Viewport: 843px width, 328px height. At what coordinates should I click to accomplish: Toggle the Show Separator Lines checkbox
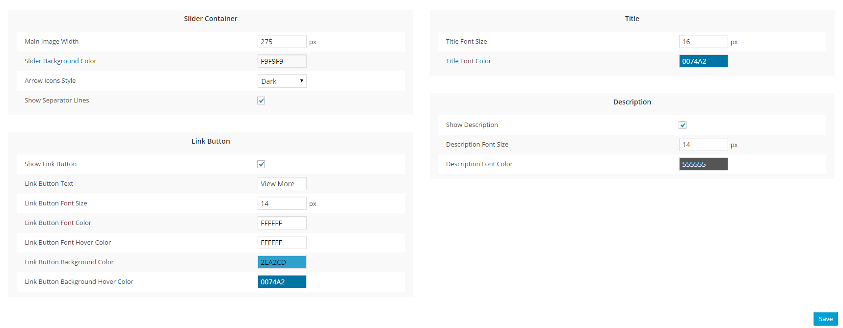(261, 101)
